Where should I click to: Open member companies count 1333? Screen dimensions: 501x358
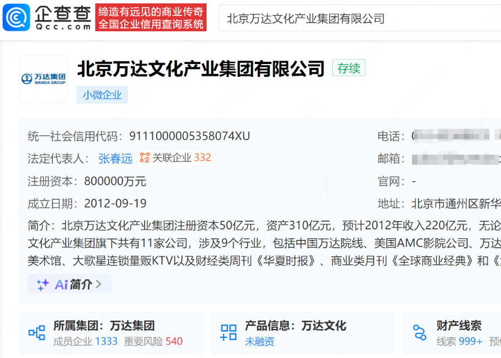click(x=106, y=341)
